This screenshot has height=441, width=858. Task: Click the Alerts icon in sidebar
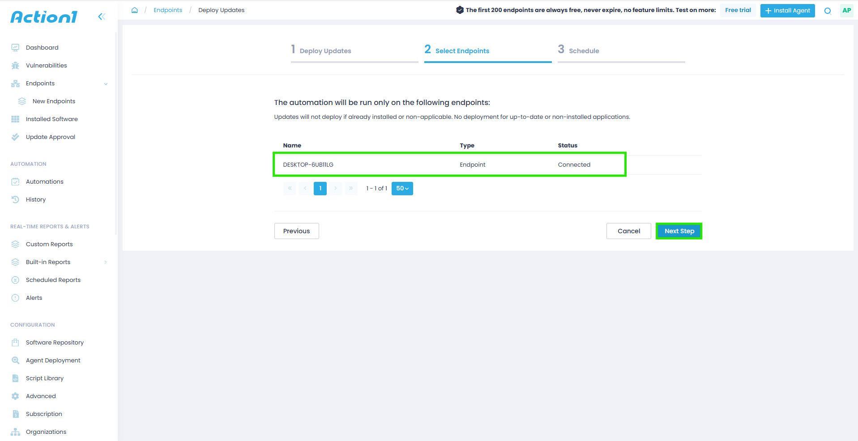pyautogui.click(x=15, y=298)
